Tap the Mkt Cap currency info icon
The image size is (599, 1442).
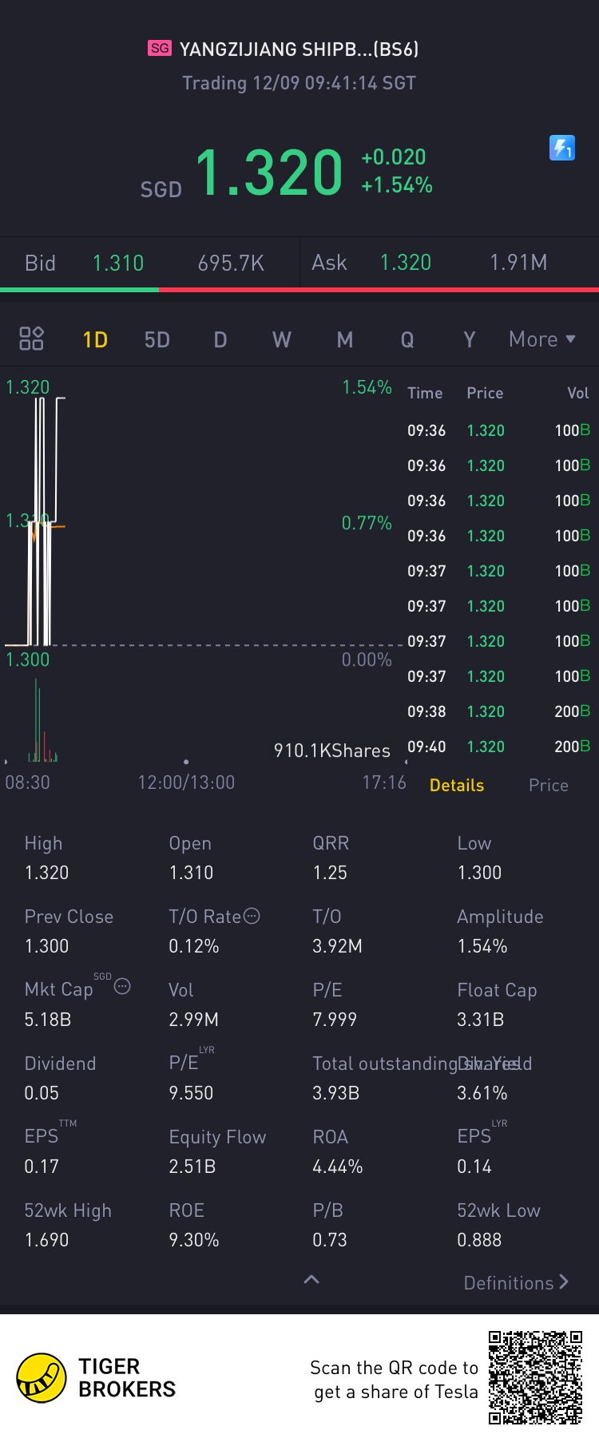[x=122, y=986]
